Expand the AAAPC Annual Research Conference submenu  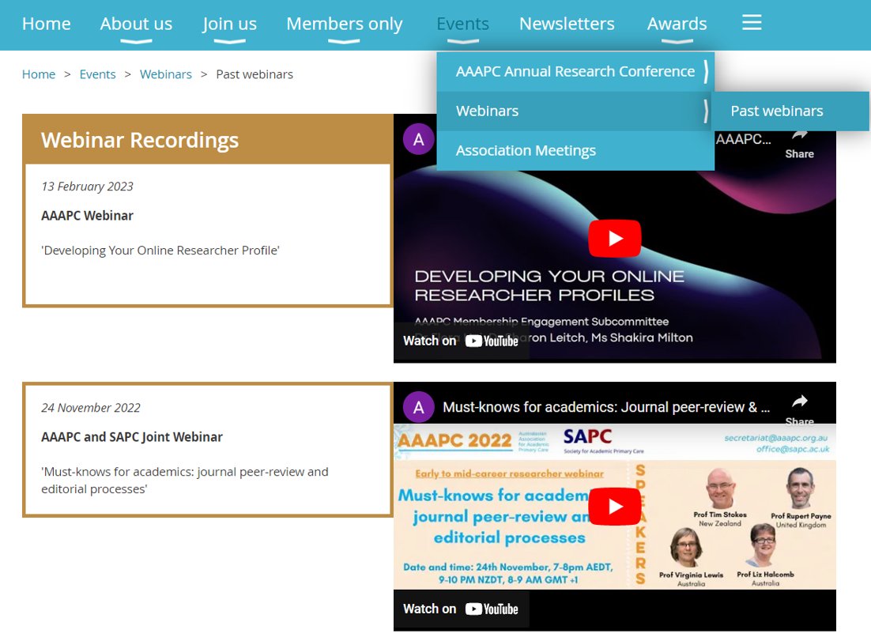pyautogui.click(x=706, y=71)
